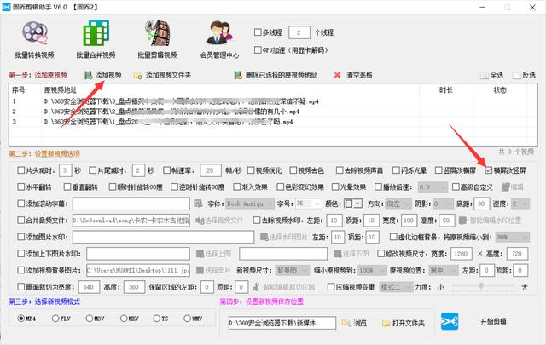Select video row number 1

point(214,101)
